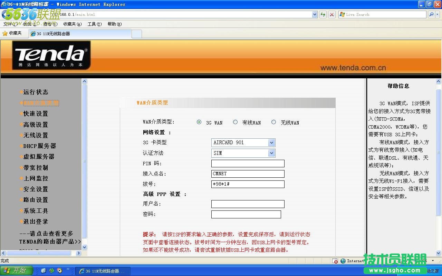Click the Internet zone globe icon in status bar
This screenshot has height=276, width=442.
pyautogui.click(x=343, y=261)
